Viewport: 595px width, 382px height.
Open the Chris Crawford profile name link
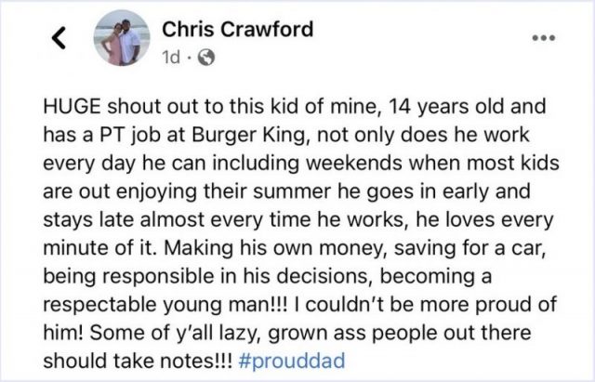(x=238, y=29)
